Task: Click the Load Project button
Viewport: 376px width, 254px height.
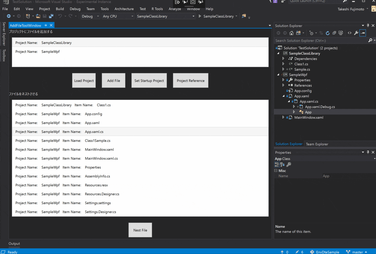Action: coord(84,80)
